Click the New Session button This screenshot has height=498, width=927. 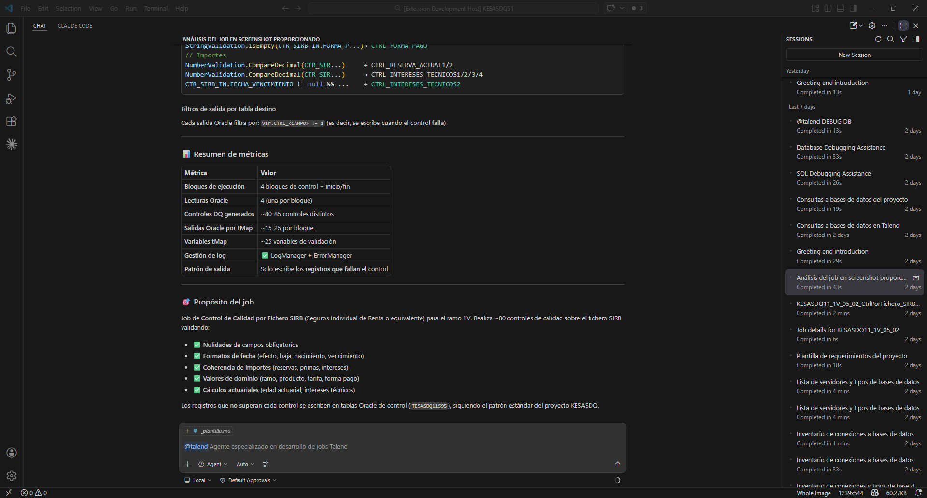pyautogui.click(x=854, y=55)
